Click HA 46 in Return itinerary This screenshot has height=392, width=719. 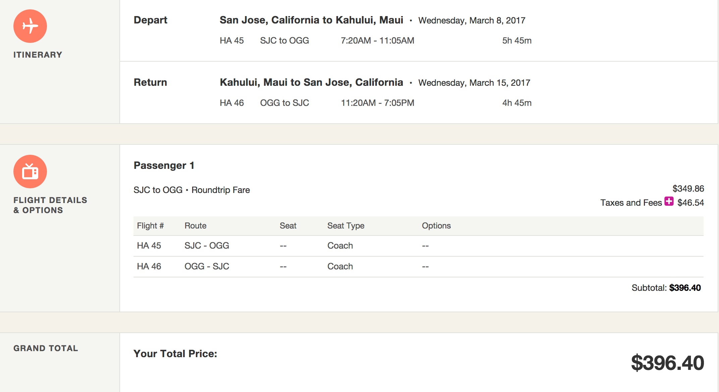coord(232,103)
